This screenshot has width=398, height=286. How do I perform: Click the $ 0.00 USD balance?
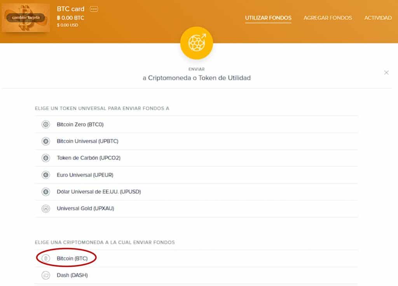[68, 25]
